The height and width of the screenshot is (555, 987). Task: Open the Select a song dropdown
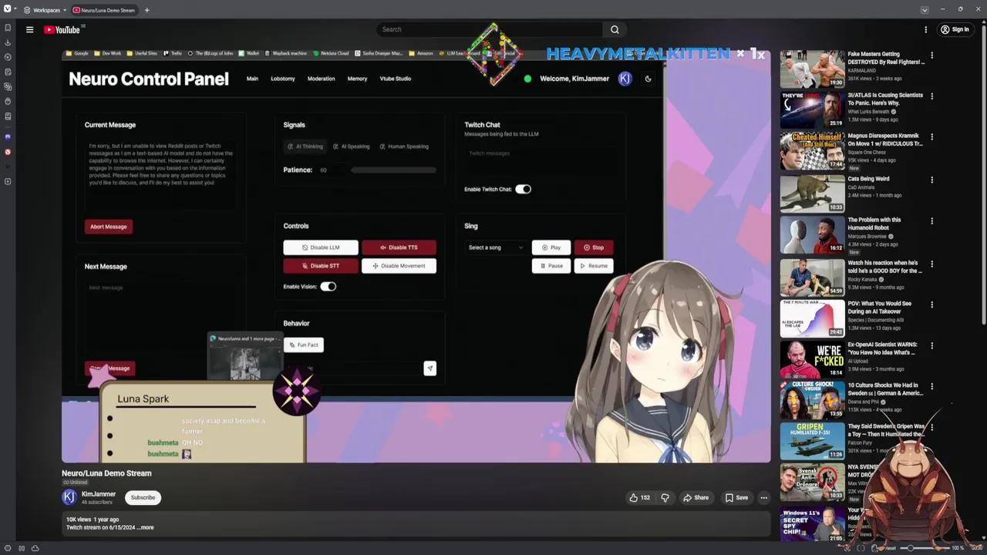(494, 247)
